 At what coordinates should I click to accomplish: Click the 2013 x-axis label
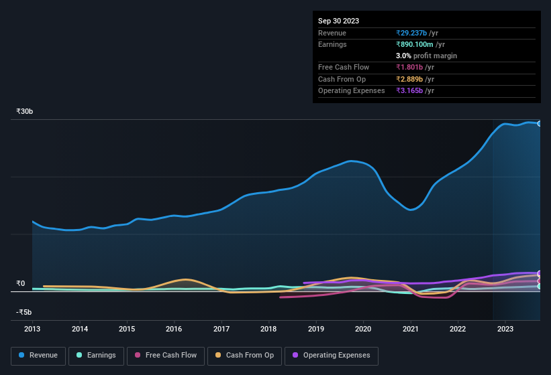pos(32,329)
